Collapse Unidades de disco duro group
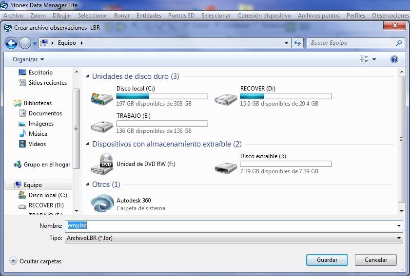This screenshot has height=276, width=410. click(x=87, y=76)
